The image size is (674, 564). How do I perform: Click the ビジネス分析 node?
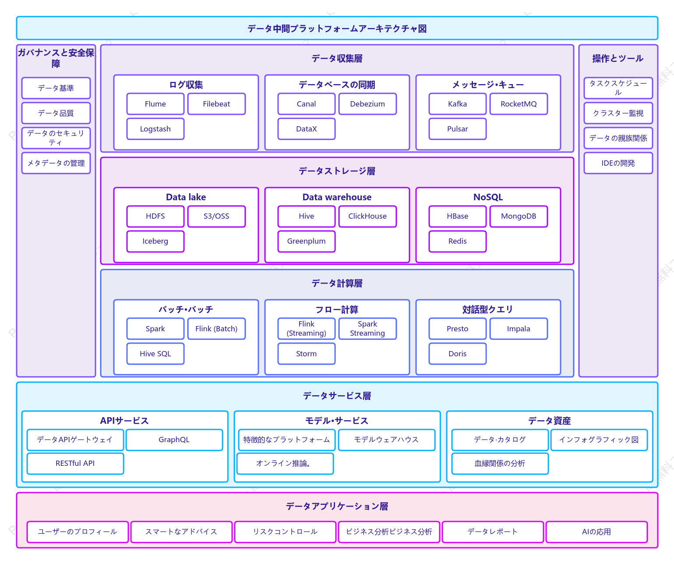389,532
